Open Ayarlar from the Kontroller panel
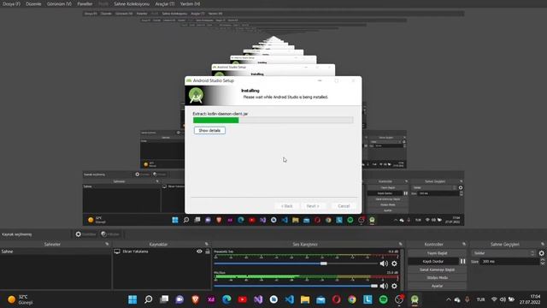The width and height of the screenshot is (547, 308). (x=437, y=286)
